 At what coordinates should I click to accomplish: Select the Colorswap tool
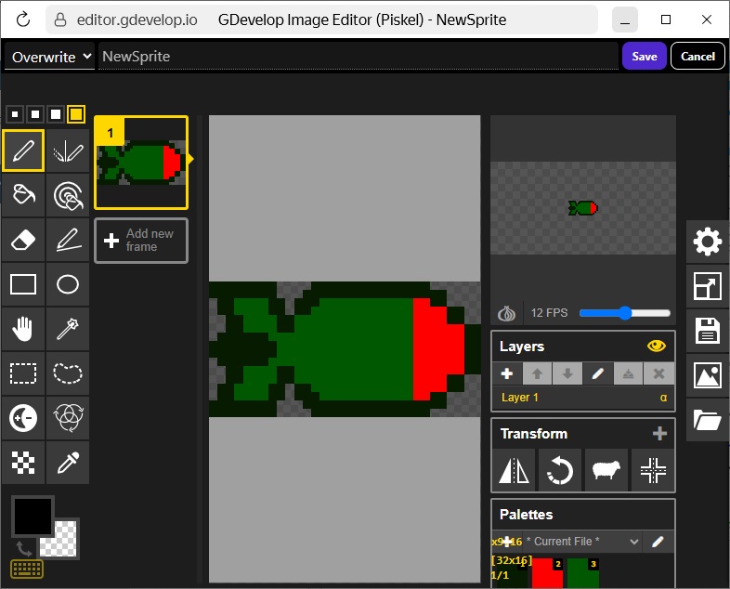(68, 418)
